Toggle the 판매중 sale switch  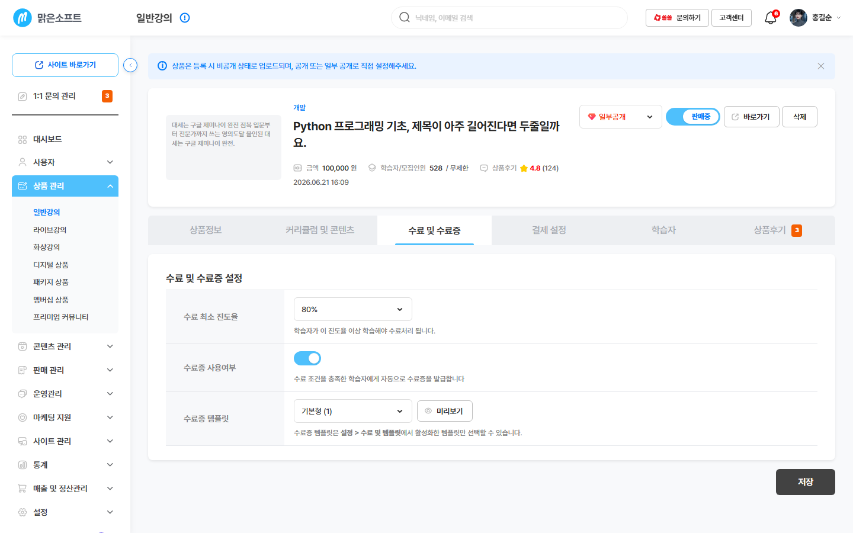point(692,117)
